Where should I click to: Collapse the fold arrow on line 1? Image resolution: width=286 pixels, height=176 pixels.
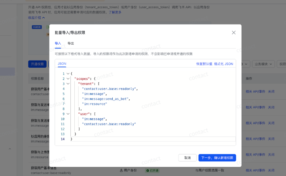coord(68,74)
